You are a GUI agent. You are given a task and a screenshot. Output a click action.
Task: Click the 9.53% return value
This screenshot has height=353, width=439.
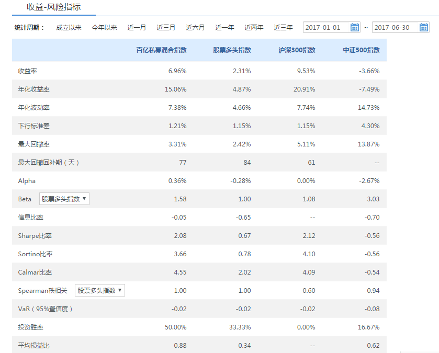point(306,71)
